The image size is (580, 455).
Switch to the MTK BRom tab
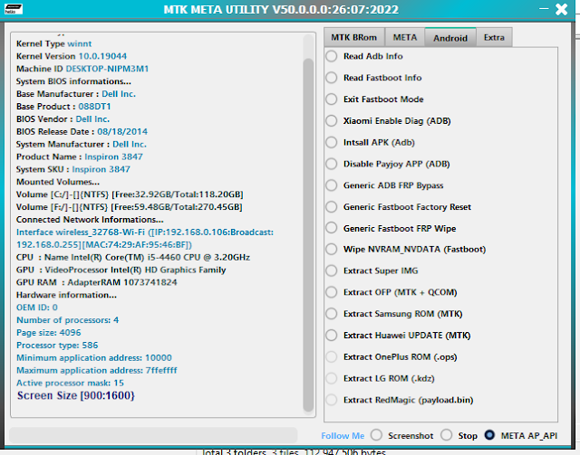354,37
